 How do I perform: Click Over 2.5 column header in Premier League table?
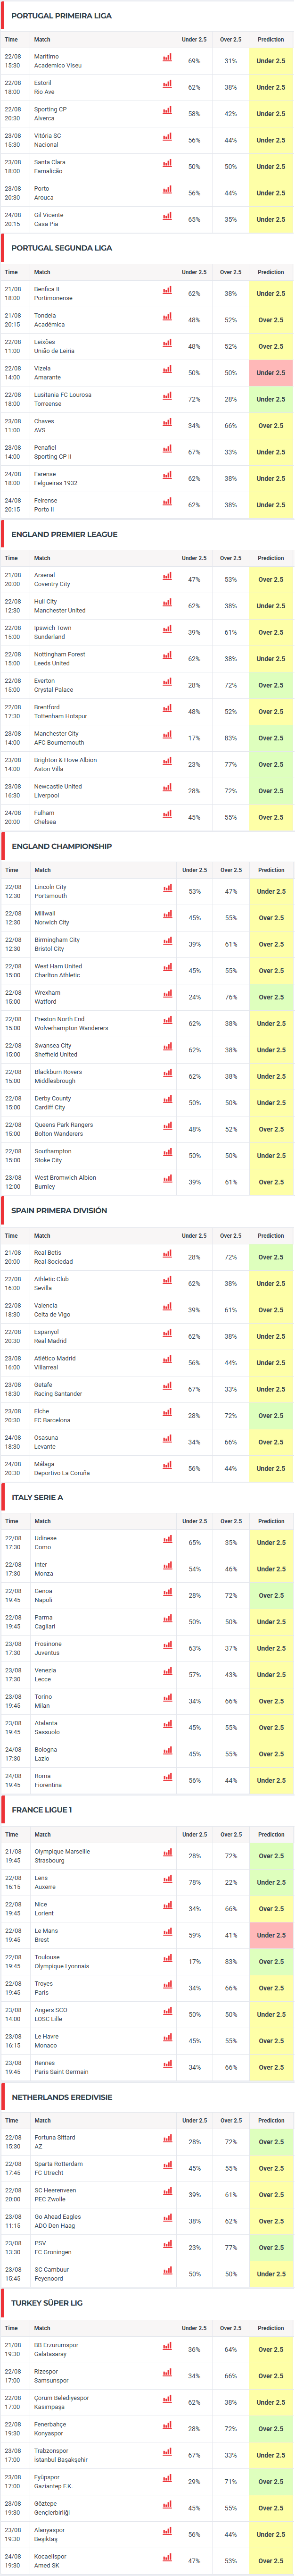point(231,558)
